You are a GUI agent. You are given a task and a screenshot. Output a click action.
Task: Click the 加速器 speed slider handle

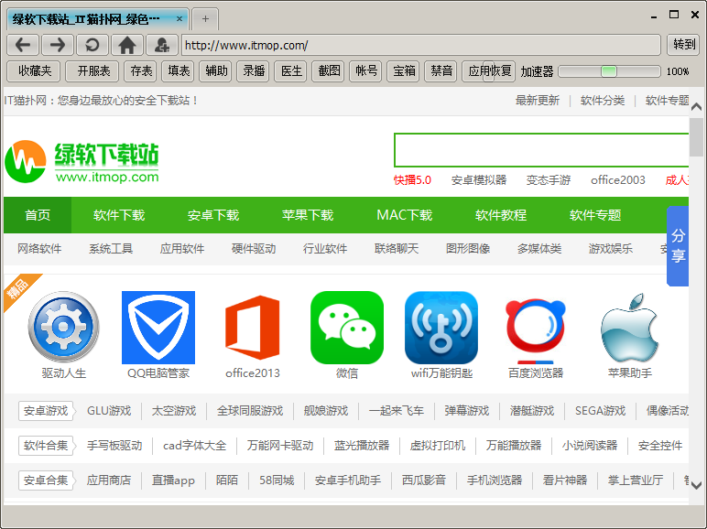click(x=609, y=71)
